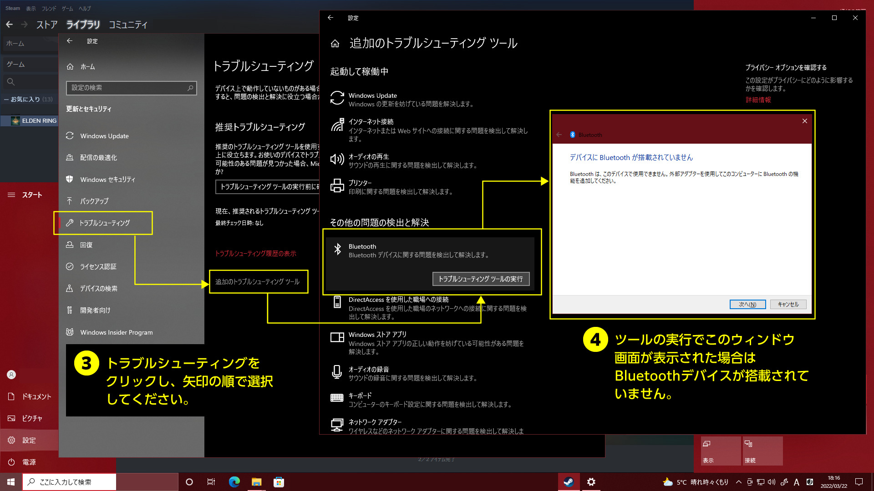
Task: Click taskbar search box ここに入力して検索
Action: coord(69,482)
